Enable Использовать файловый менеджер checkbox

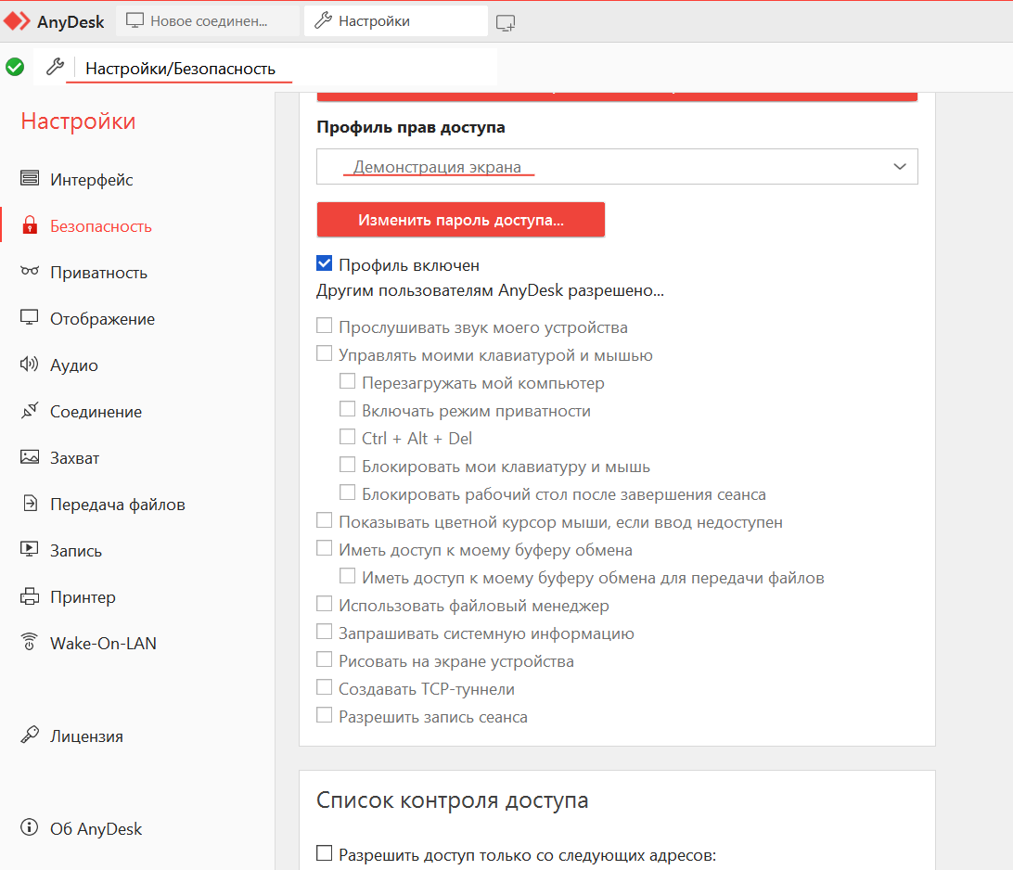[325, 604]
